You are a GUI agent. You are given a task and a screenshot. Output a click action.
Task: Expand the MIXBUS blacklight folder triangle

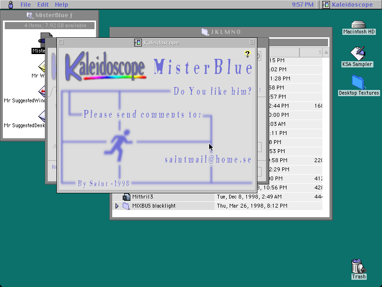[x=117, y=206]
